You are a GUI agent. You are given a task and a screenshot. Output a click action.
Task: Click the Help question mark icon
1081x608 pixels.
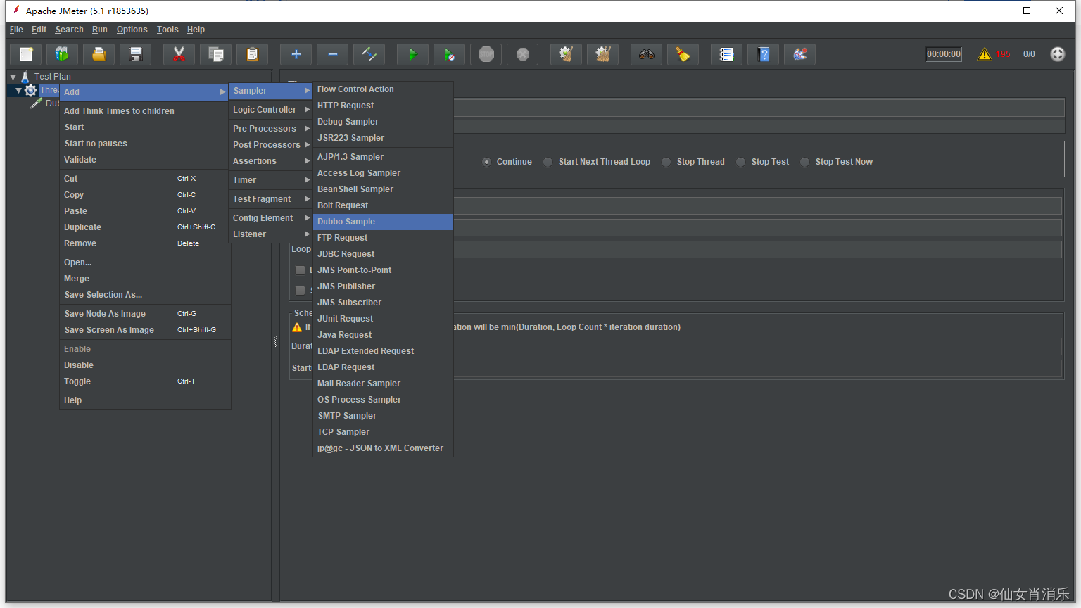[x=764, y=54]
